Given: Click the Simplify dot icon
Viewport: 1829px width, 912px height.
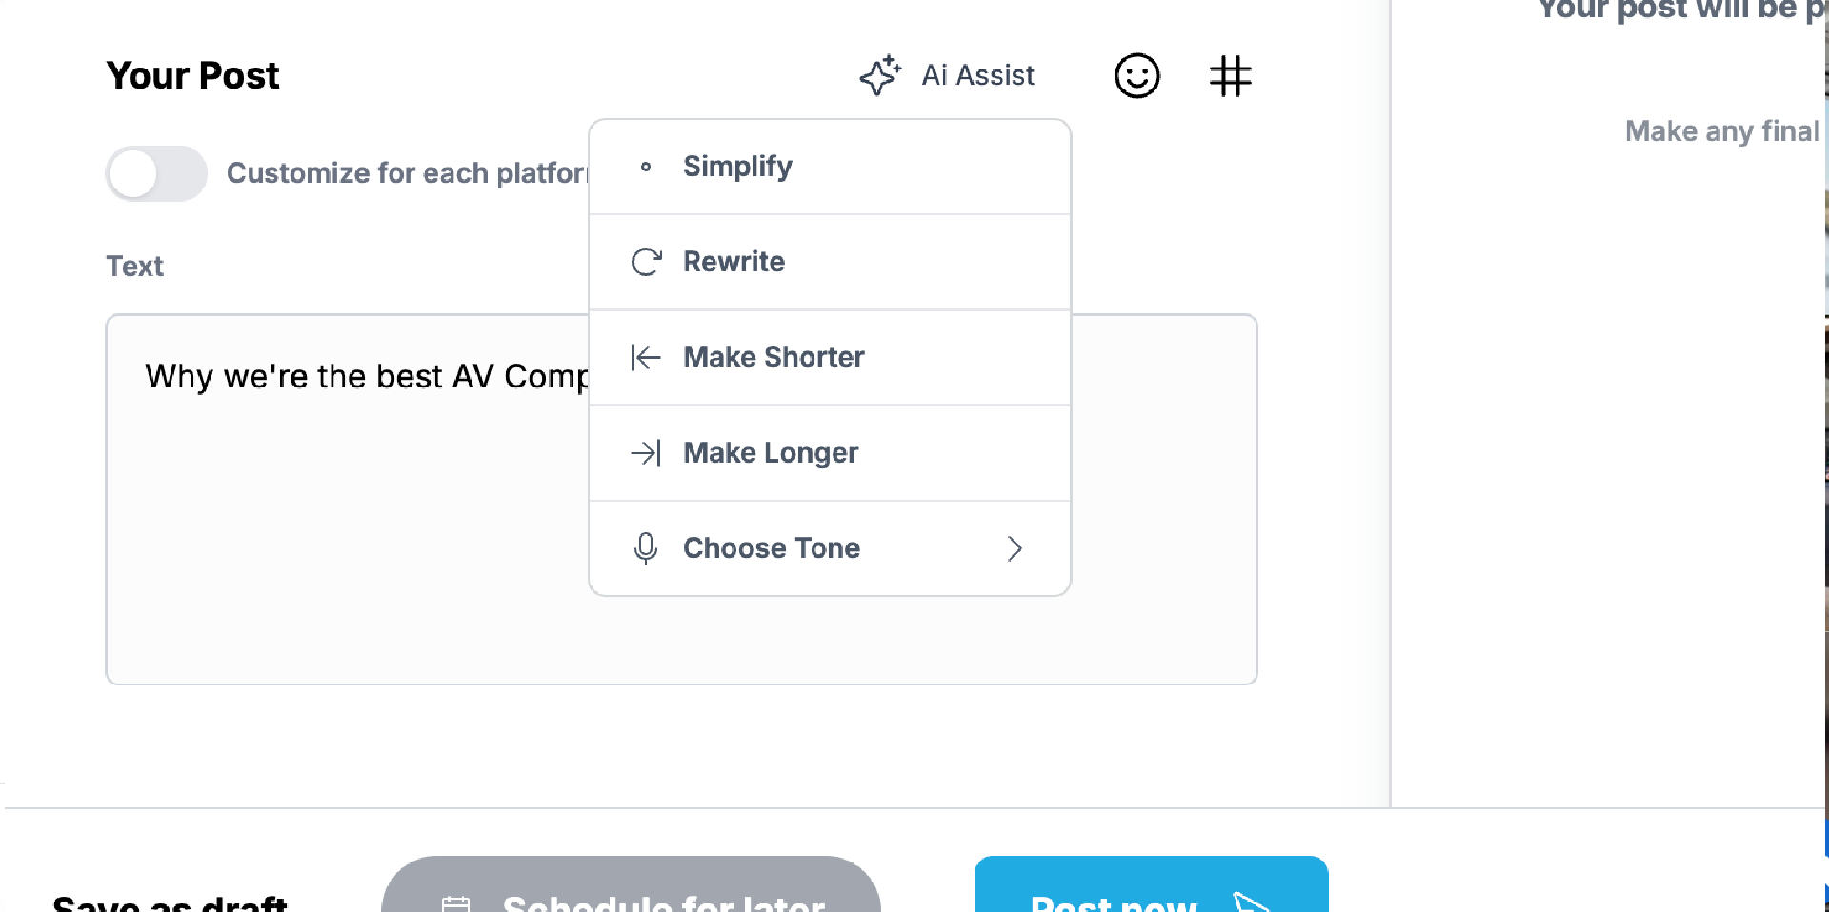Looking at the screenshot, I should click(647, 166).
